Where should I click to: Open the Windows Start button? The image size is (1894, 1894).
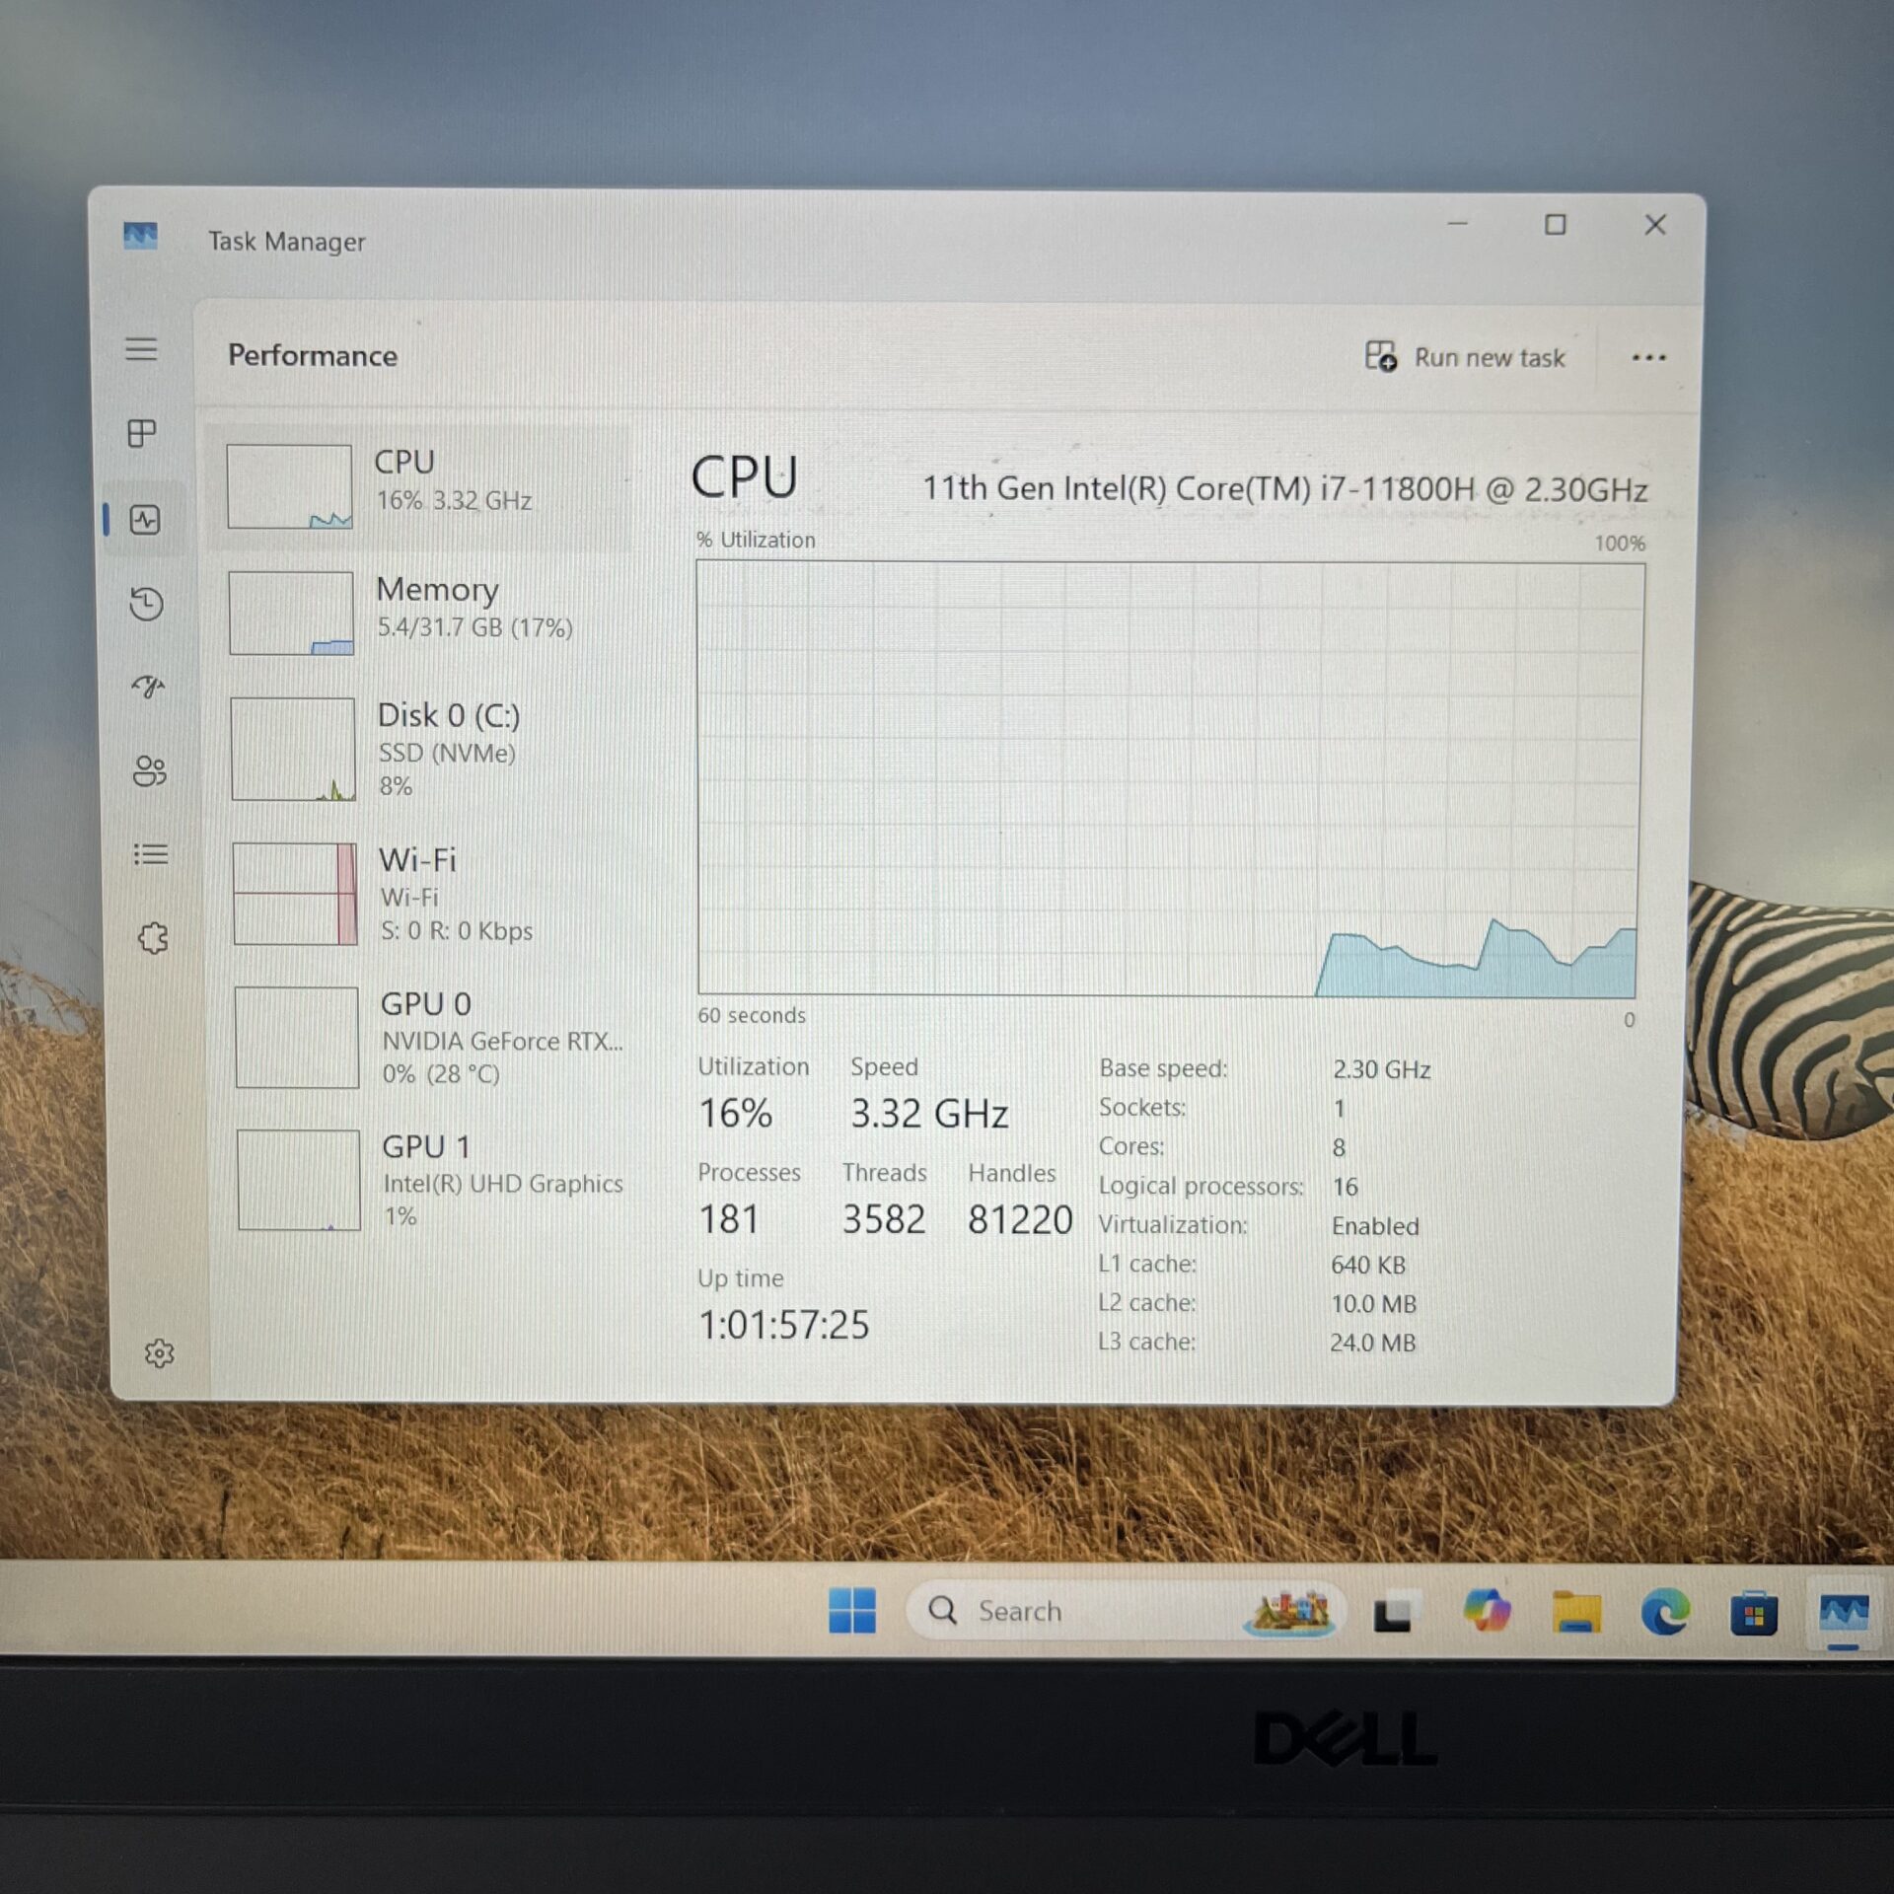click(852, 1610)
